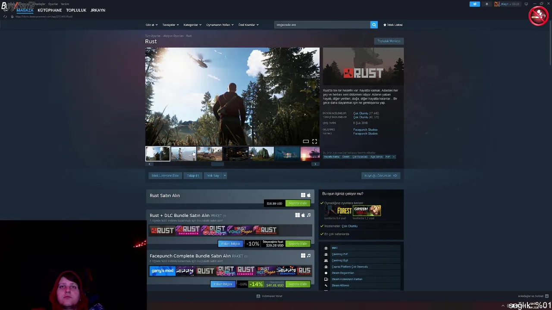This screenshot has height=310, width=552.
Task: Click the Hayatta Kalma tag
Action: [x=332, y=157]
